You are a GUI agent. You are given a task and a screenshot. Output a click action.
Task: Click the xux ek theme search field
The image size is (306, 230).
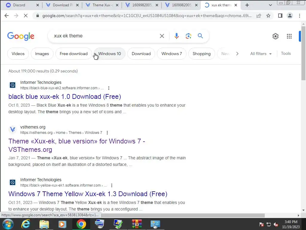[105, 36]
